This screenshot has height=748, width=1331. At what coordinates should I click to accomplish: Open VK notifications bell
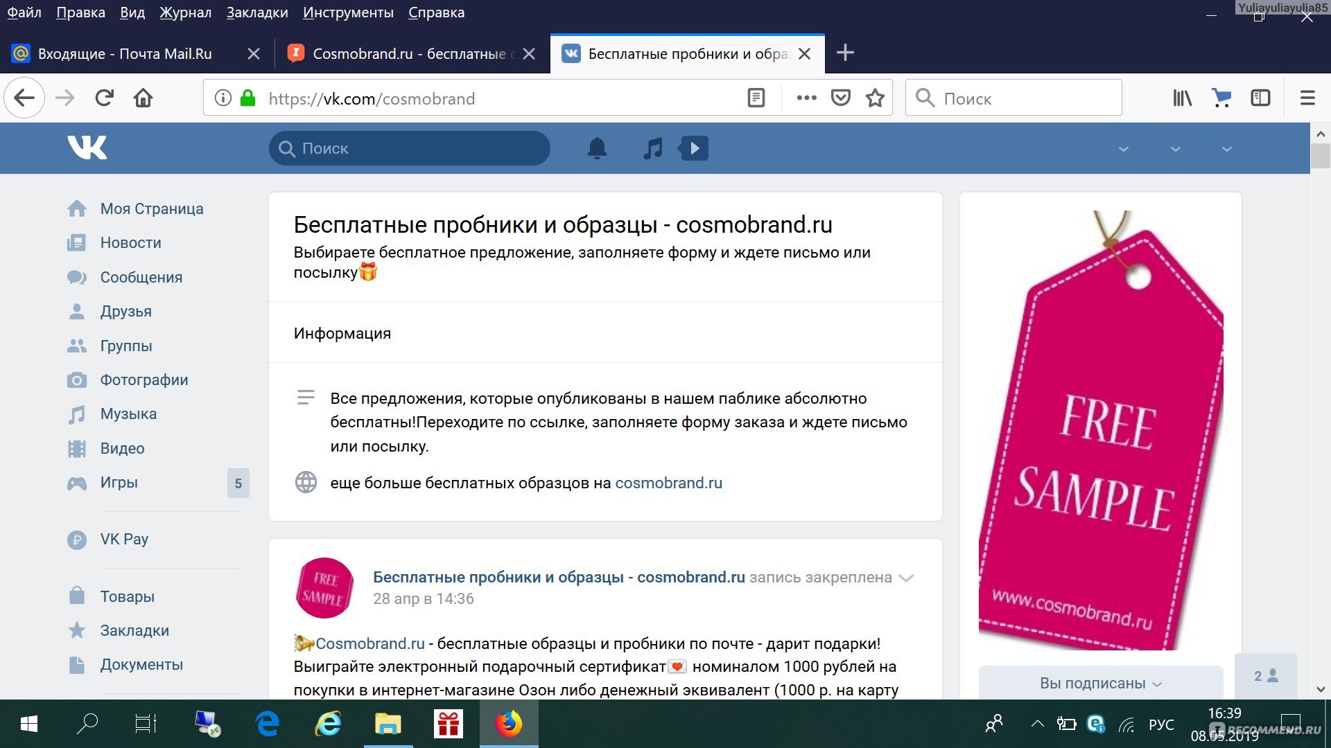[x=597, y=148]
